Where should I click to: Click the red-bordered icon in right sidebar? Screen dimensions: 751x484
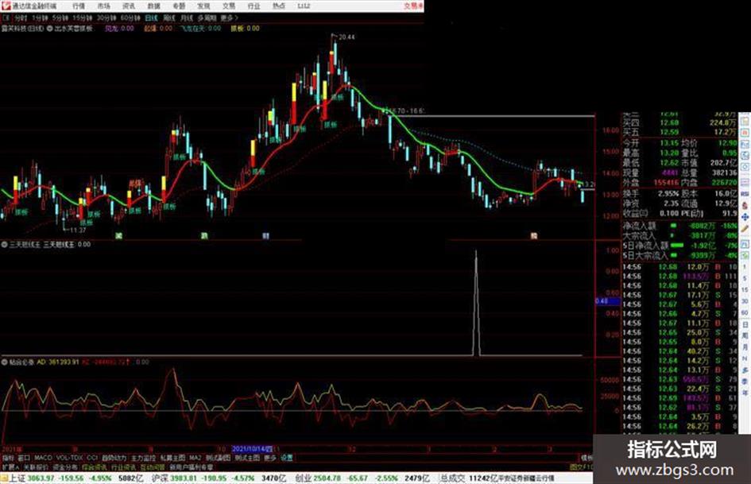coord(745,132)
